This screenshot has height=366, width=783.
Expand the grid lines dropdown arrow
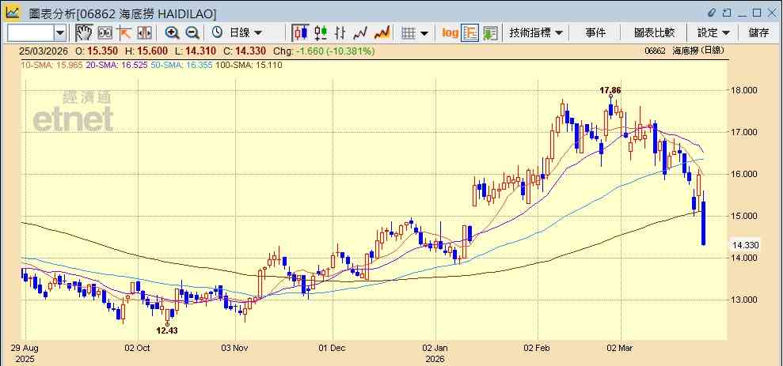coord(424,33)
